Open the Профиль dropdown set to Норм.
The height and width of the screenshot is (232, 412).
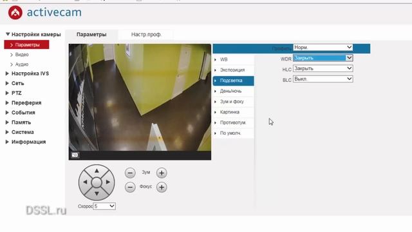point(323,47)
